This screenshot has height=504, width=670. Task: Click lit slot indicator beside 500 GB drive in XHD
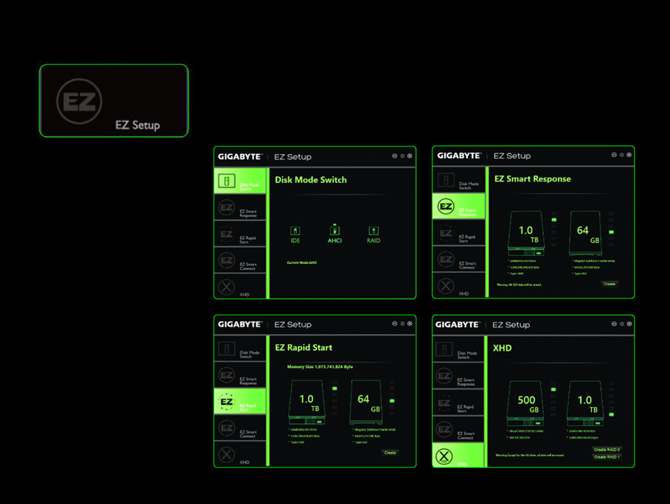pyautogui.click(x=554, y=390)
